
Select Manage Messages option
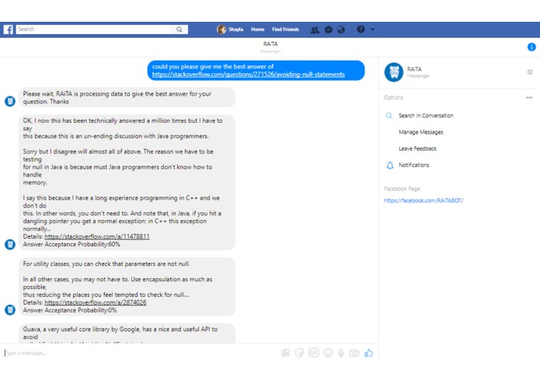(421, 132)
